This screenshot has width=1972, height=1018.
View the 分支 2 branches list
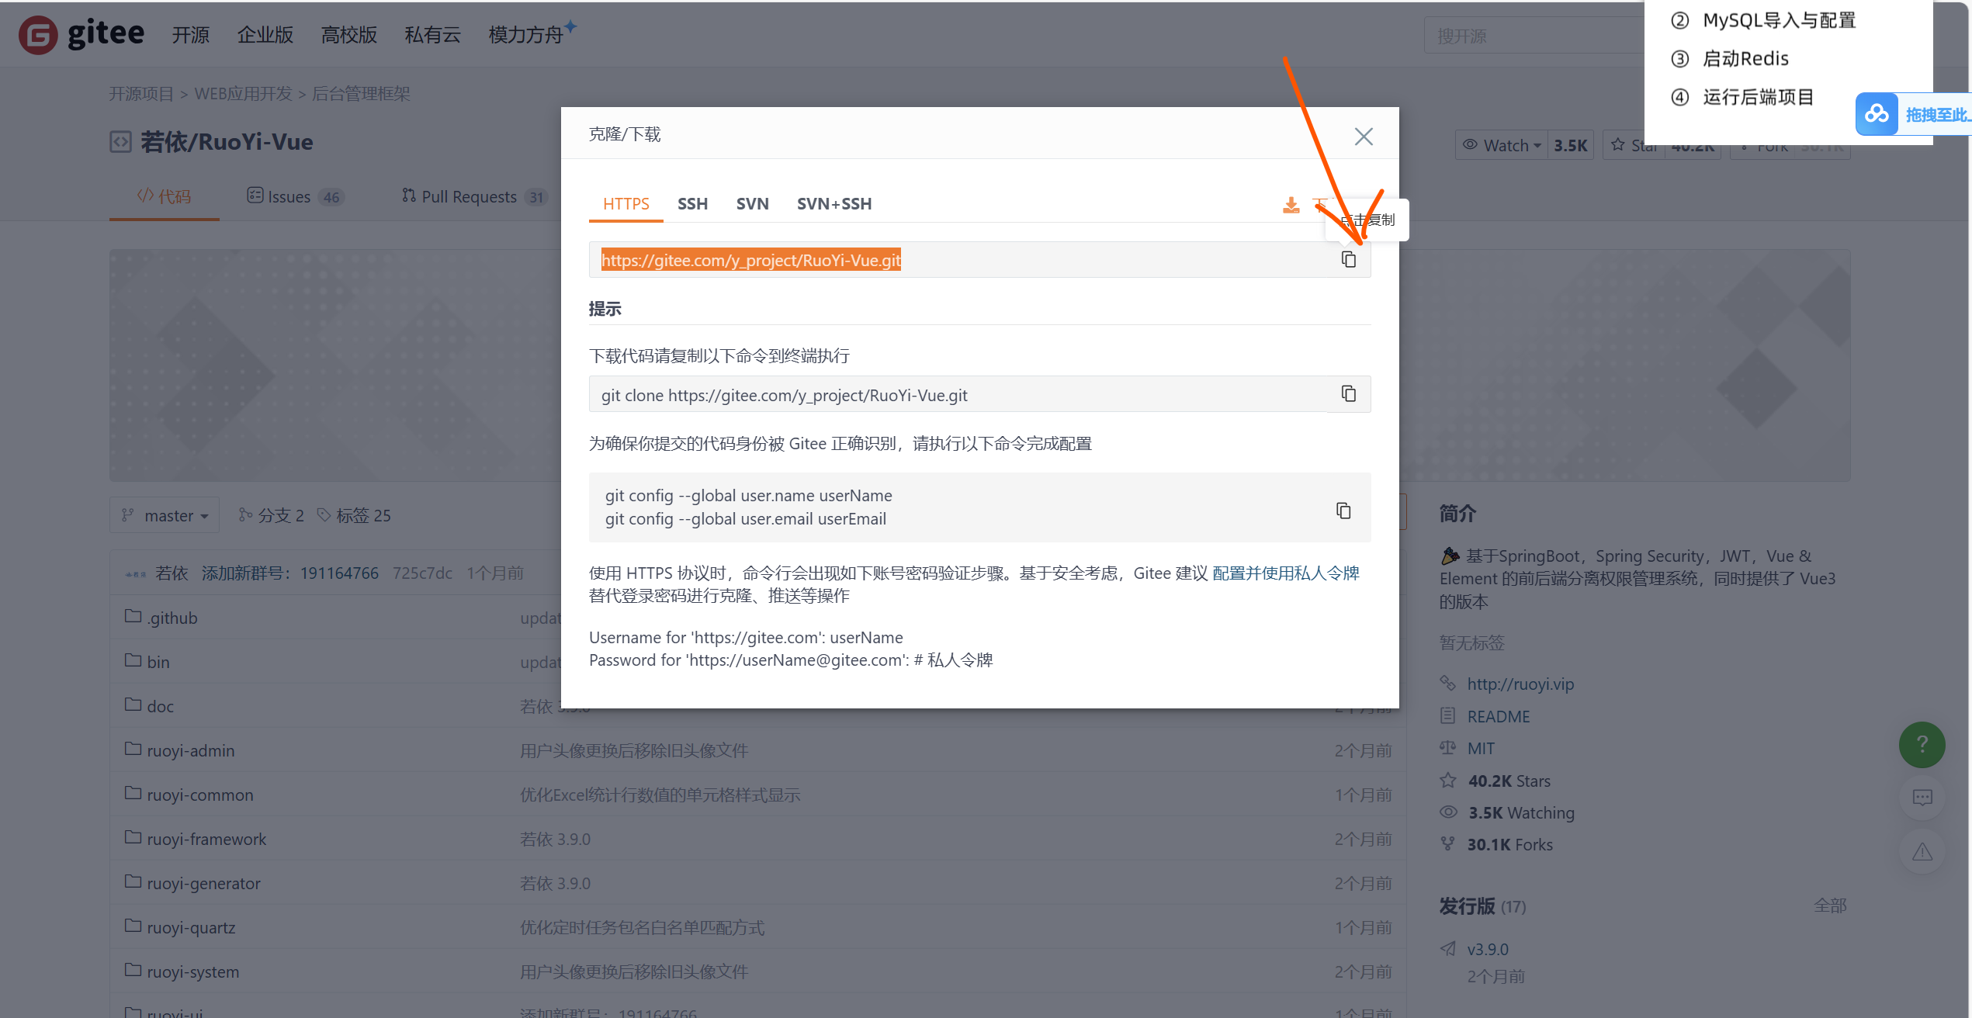(271, 515)
